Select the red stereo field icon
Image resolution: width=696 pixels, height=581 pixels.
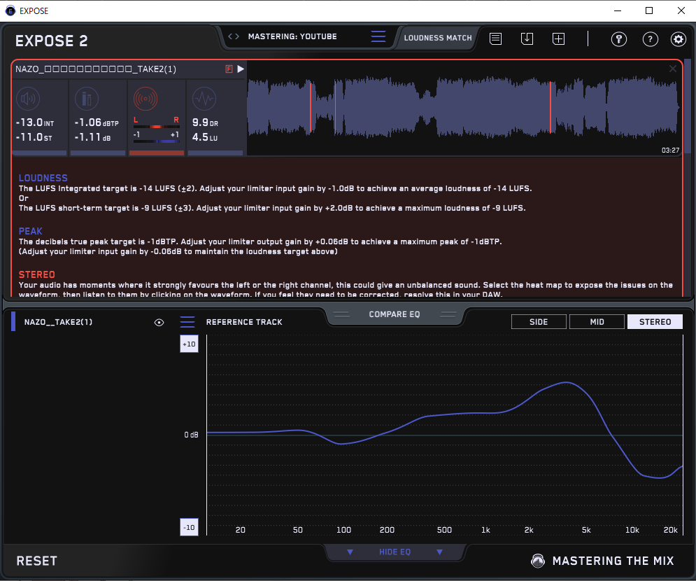(145, 99)
